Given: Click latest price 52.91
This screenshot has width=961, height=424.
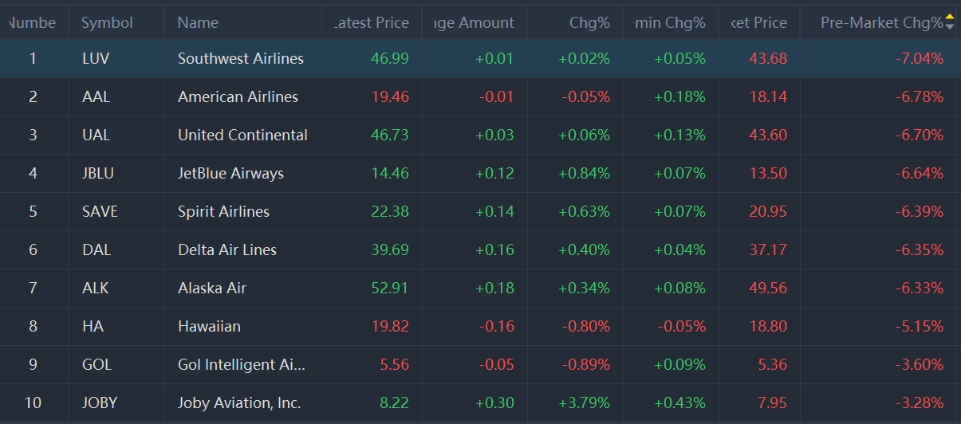Looking at the screenshot, I should pyautogui.click(x=390, y=288).
